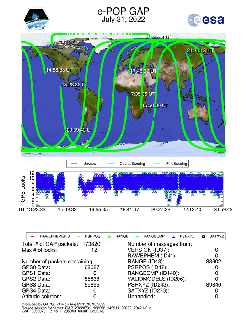Screen dimensions: 247x320
Task: Select the PSRPOS orange plus legend marker
Action: [79, 236]
